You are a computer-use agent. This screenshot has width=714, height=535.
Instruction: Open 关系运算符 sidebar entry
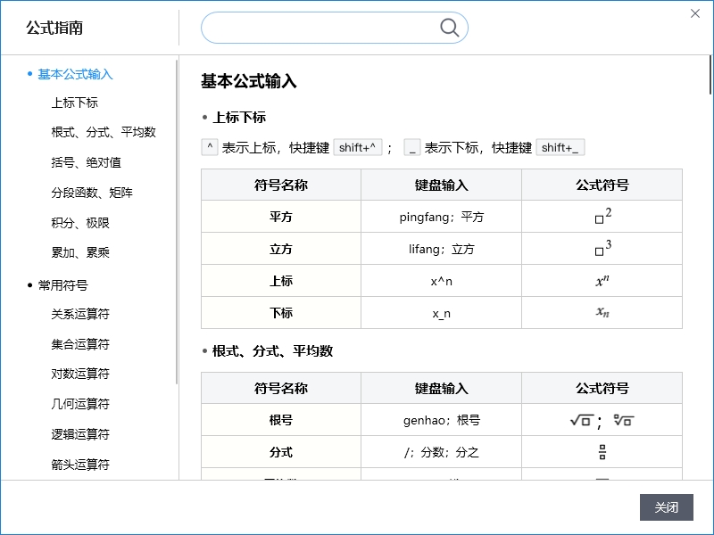(80, 314)
